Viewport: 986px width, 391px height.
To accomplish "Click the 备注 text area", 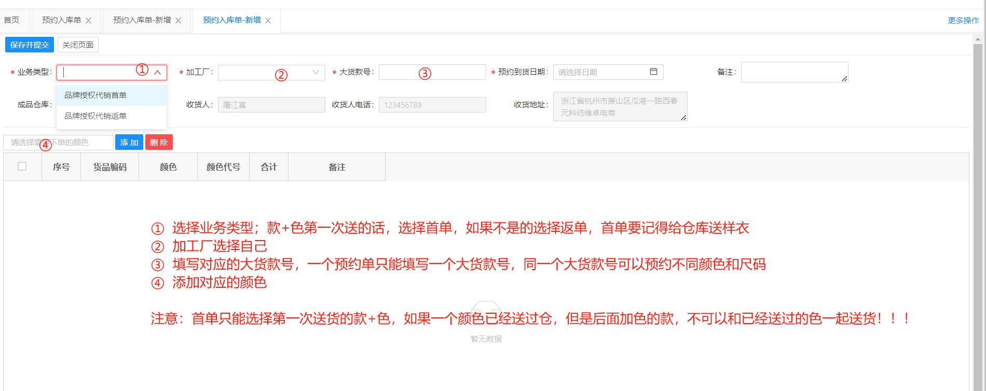I will [x=794, y=72].
